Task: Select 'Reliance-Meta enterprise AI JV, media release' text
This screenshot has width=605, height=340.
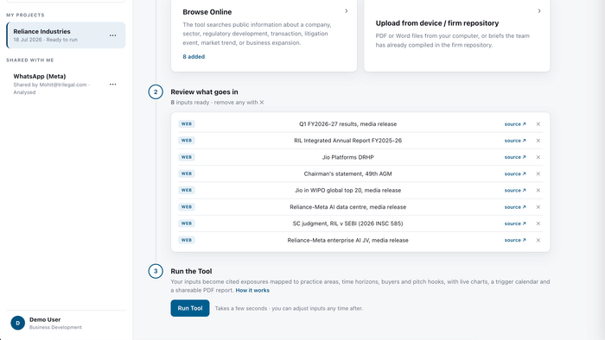Action: [x=347, y=240]
